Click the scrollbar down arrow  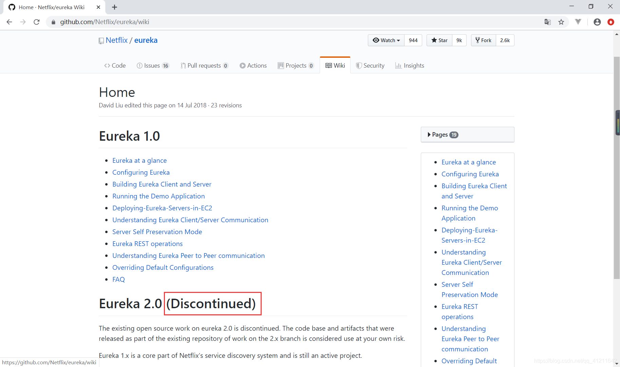617,364
